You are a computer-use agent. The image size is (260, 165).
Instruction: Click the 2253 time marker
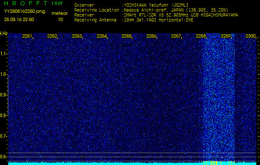77,36
